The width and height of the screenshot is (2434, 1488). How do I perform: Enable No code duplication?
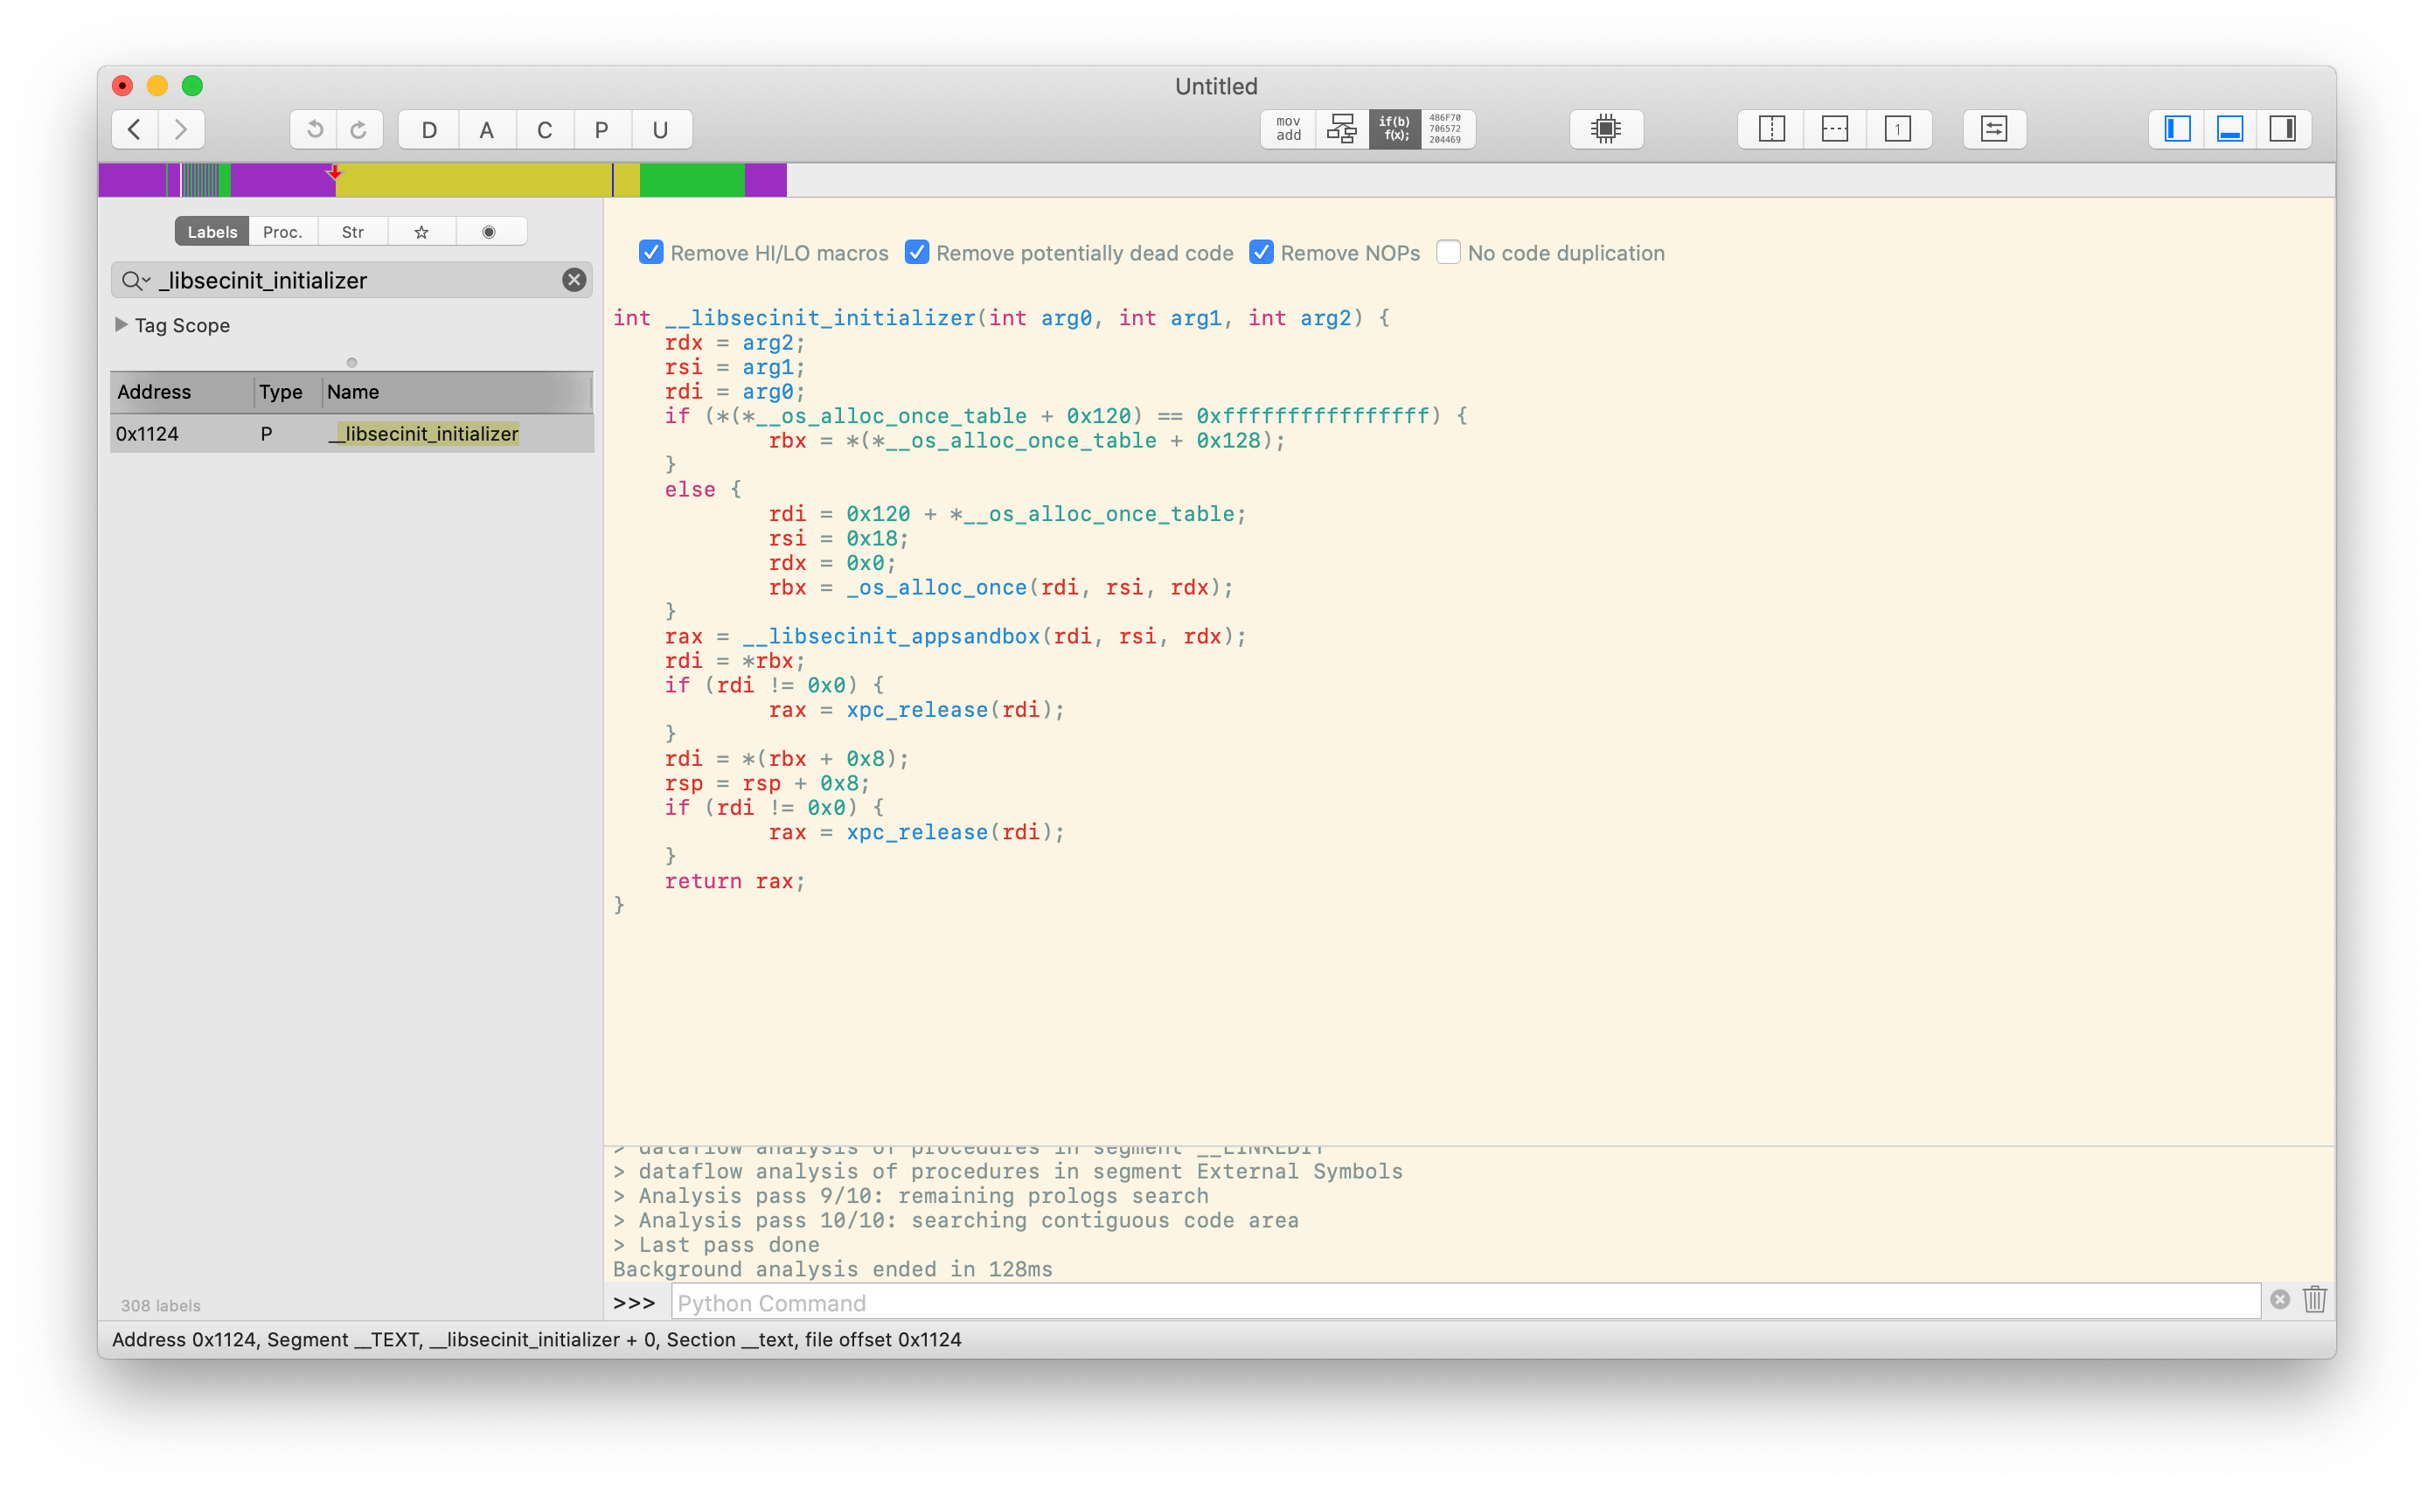(1448, 253)
